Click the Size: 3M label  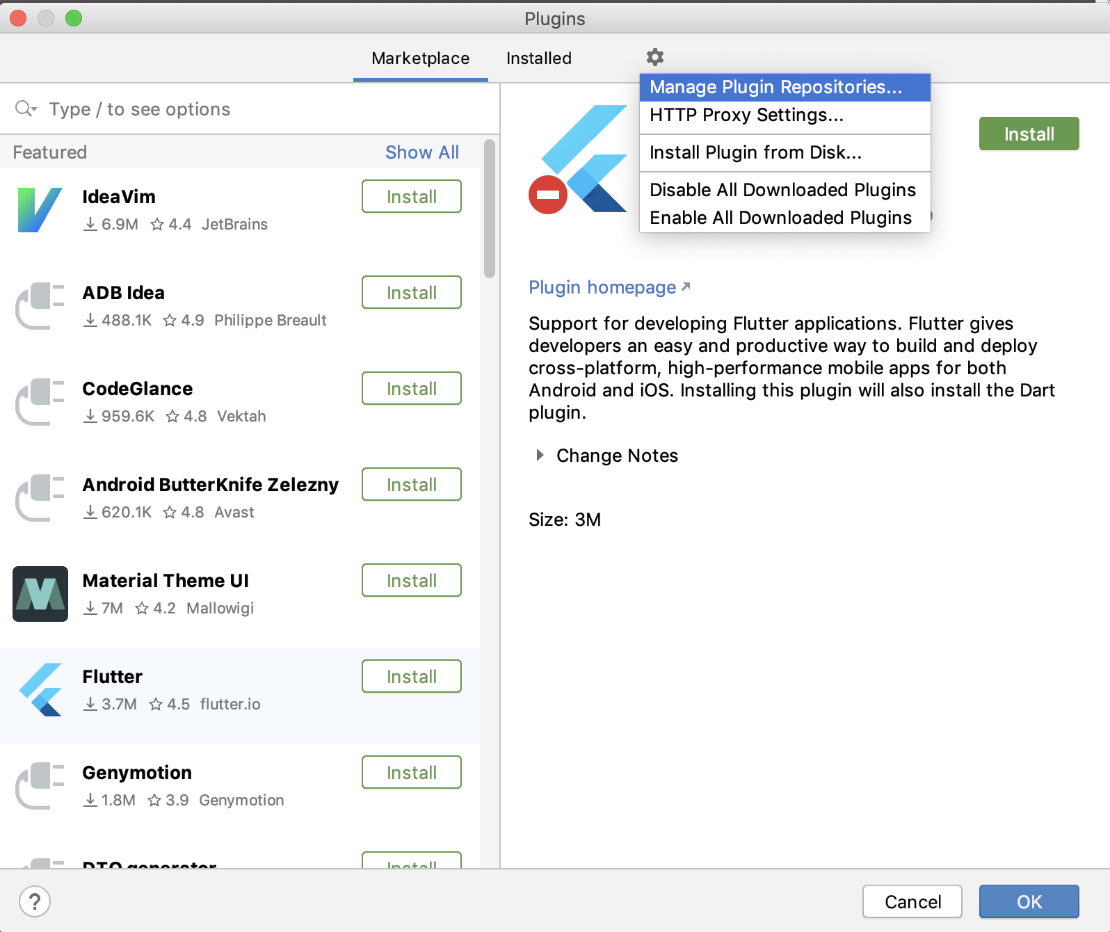click(x=565, y=520)
